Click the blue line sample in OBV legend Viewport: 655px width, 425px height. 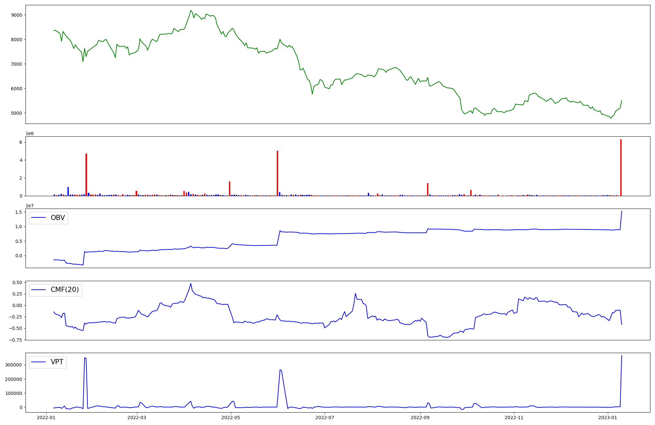coord(39,218)
